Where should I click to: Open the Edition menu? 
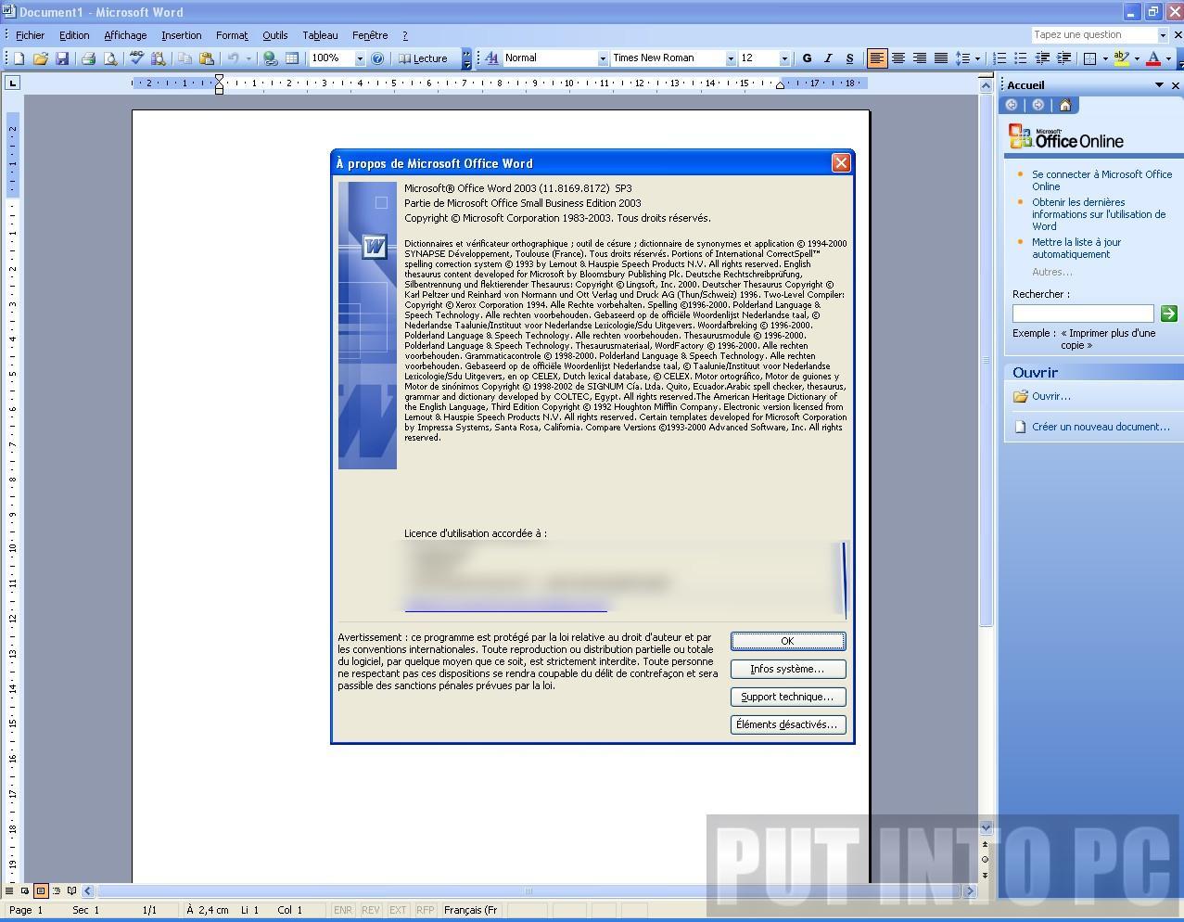pos(74,35)
